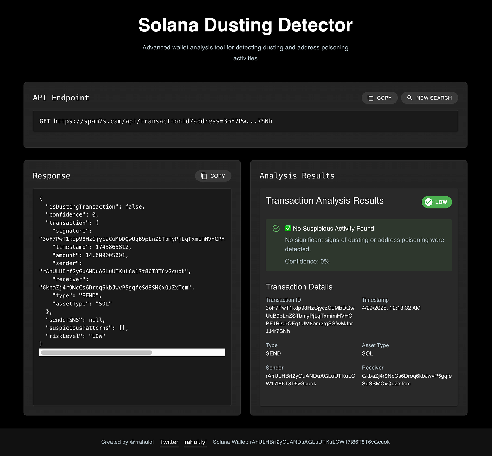Click the Receiver address in Transaction Details

click(x=407, y=380)
